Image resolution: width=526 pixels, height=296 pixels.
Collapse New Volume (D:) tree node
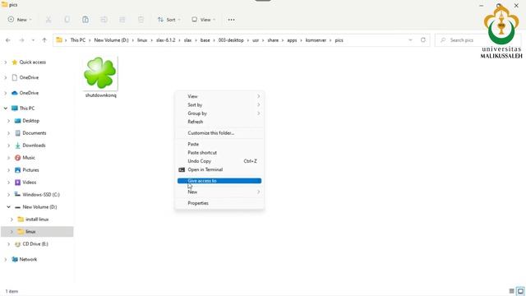click(x=9, y=207)
